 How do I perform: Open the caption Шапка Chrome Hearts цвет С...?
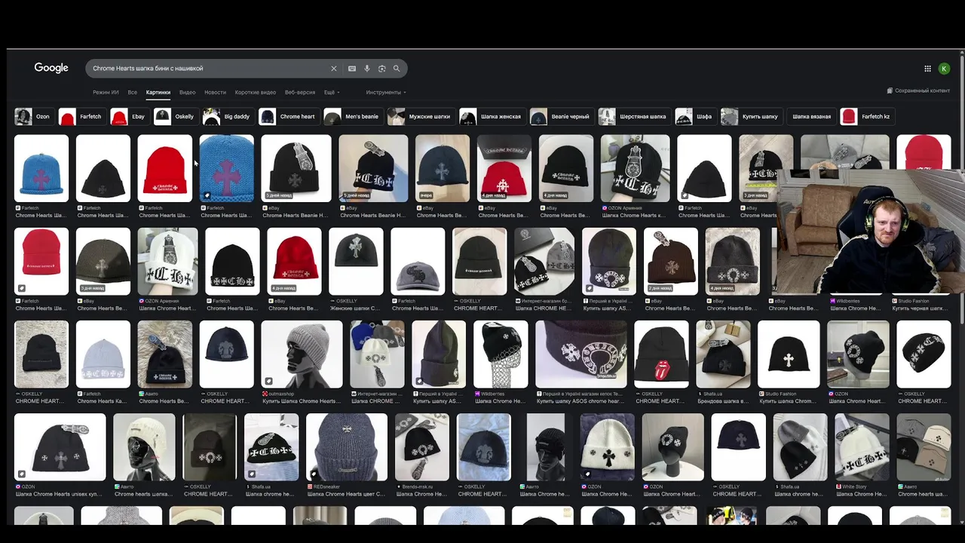346,494
